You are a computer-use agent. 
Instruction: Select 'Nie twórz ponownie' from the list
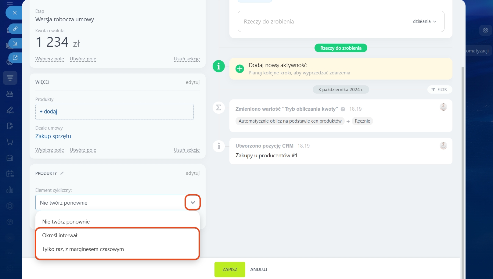(66, 222)
